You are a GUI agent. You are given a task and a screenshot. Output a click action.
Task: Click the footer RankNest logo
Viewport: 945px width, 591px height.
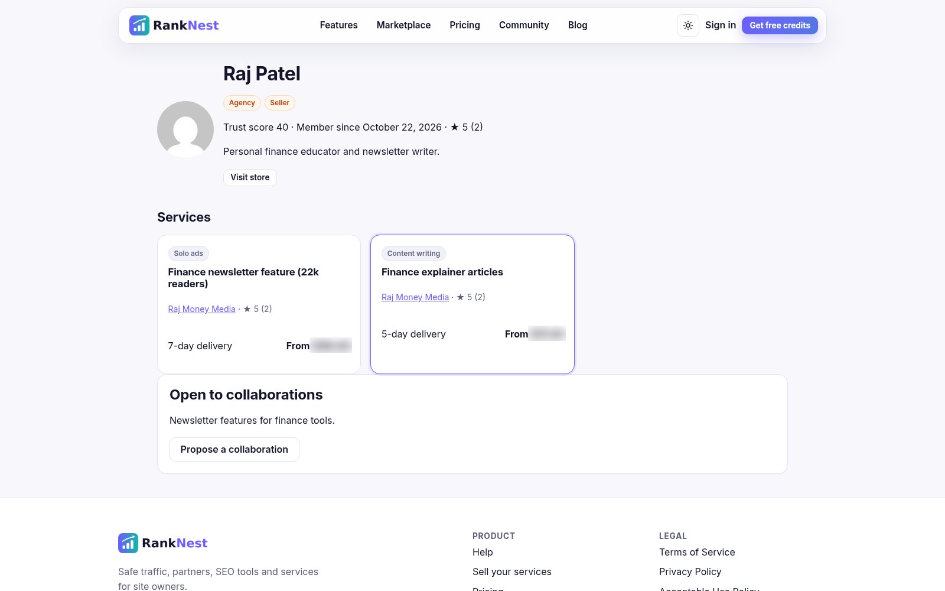163,543
